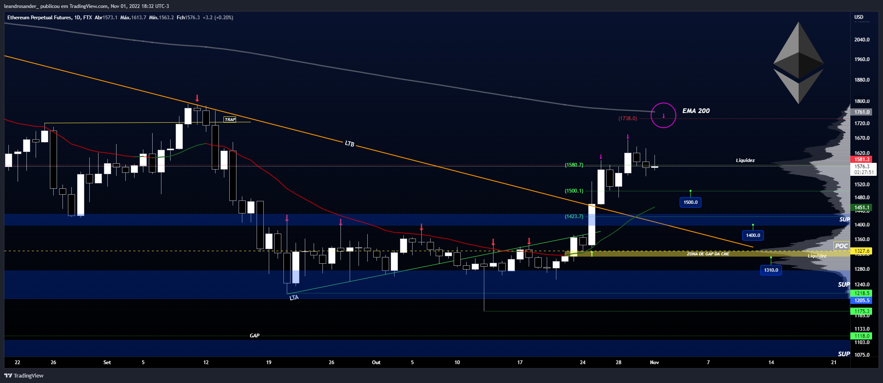Click the Abr1573.1 open value
Image resolution: width=883 pixels, height=383 pixels.
(x=106, y=18)
